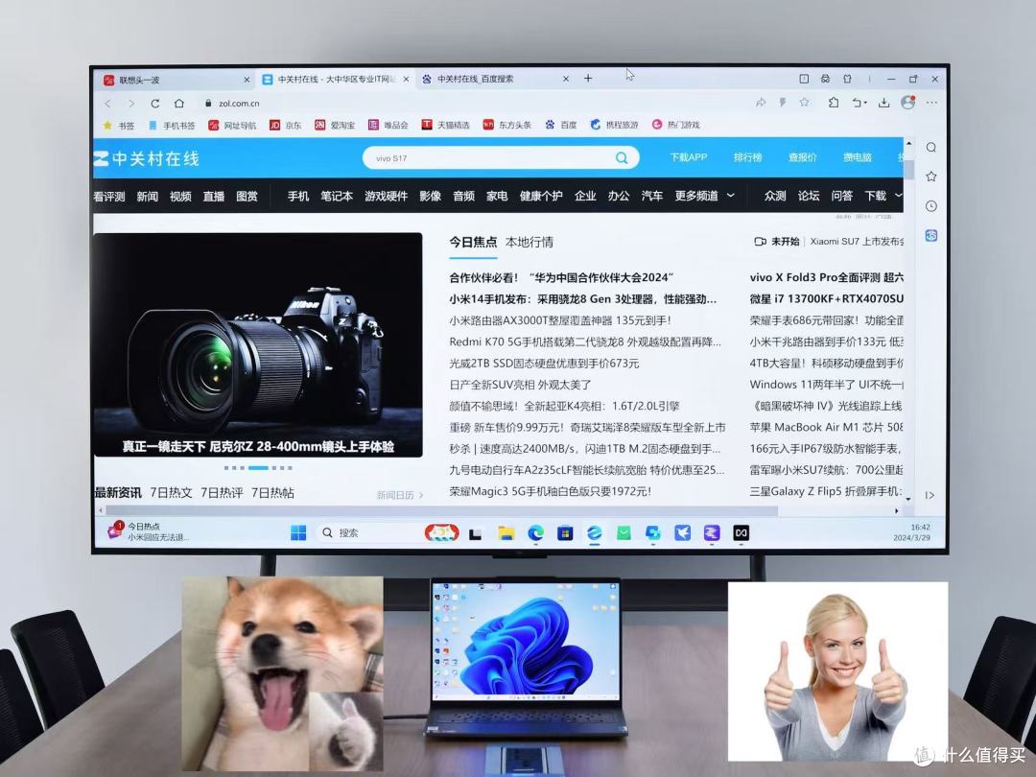Open 百度 bookmark
Screen dimensions: 1036x777
561,125
